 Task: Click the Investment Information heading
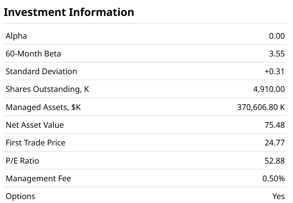(69, 12)
